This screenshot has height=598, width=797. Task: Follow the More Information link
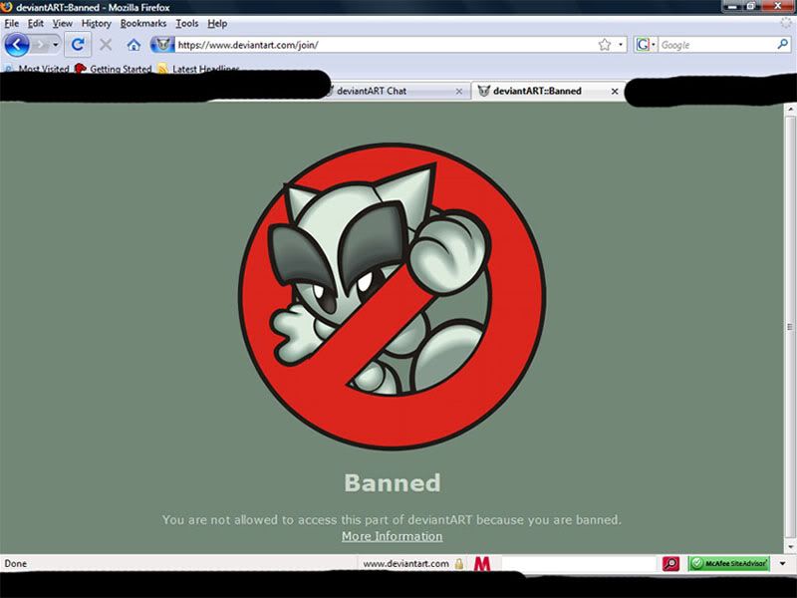point(392,536)
